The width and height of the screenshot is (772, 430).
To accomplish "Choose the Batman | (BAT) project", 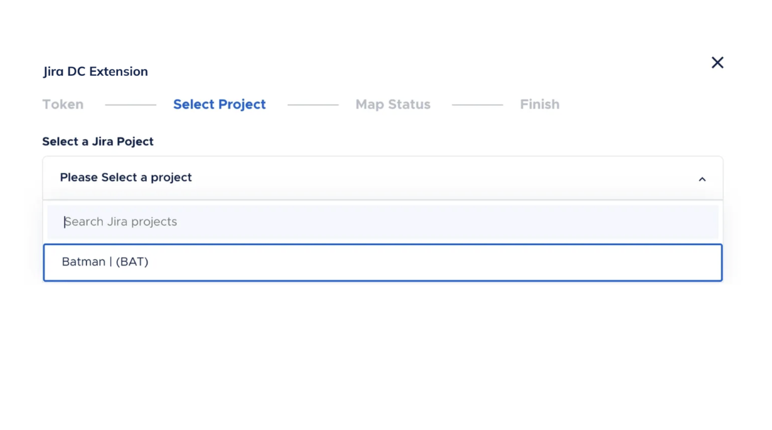I will tap(382, 263).
